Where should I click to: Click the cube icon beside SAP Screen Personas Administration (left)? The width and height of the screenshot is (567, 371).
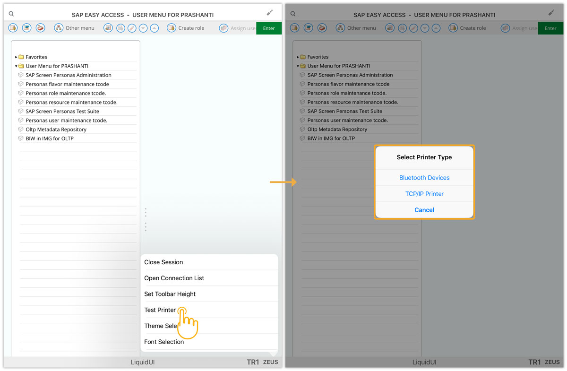[21, 75]
